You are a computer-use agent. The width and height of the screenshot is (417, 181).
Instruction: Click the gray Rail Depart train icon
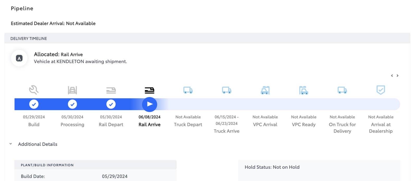[x=111, y=91]
